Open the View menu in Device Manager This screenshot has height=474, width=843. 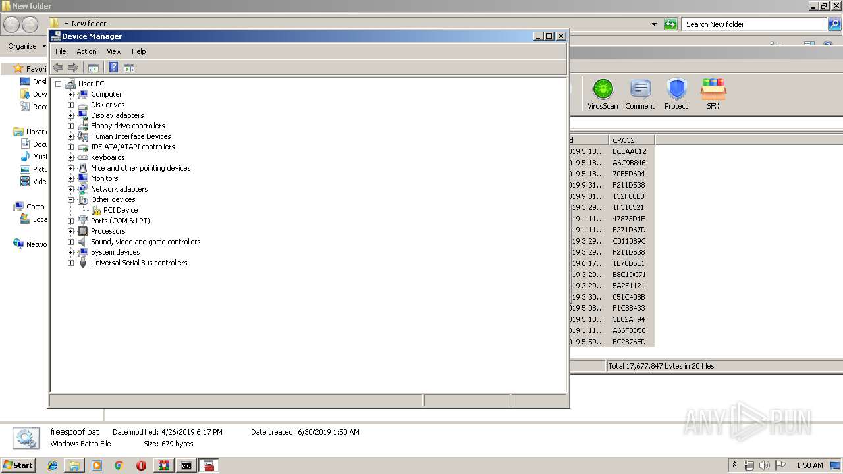coord(114,51)
